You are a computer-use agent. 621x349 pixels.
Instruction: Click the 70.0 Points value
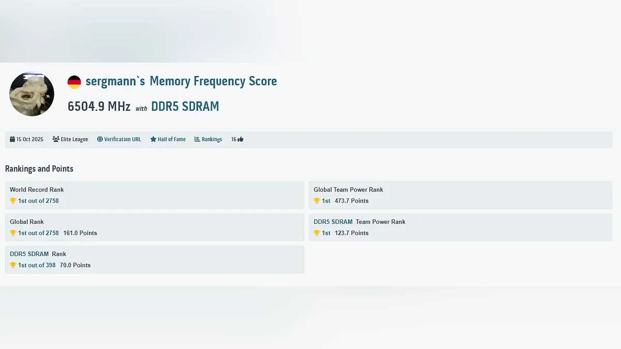[x=75, y=265]
